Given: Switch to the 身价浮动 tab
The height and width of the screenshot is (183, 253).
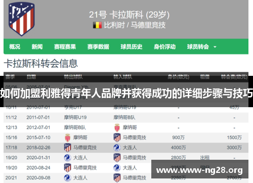Looking at the screenshot, I should pyautogui.click(x=164, y=47).
